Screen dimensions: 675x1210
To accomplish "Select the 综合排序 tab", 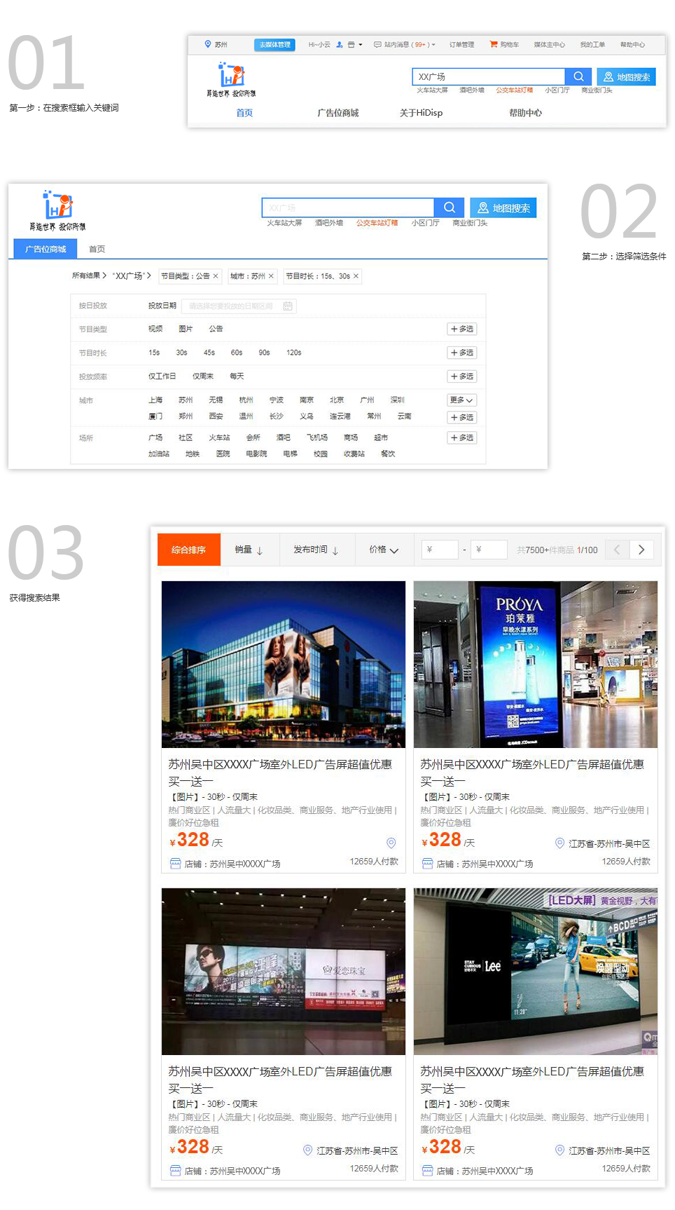I will [x=189, y=550].
